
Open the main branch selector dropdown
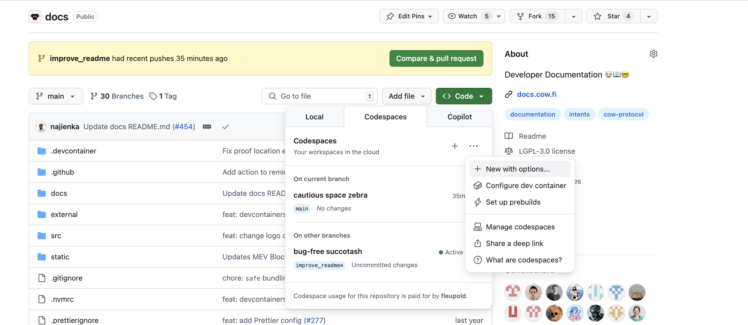tap(56, 96)
